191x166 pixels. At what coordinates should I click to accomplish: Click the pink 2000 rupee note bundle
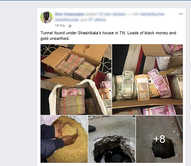pos(159,82)
